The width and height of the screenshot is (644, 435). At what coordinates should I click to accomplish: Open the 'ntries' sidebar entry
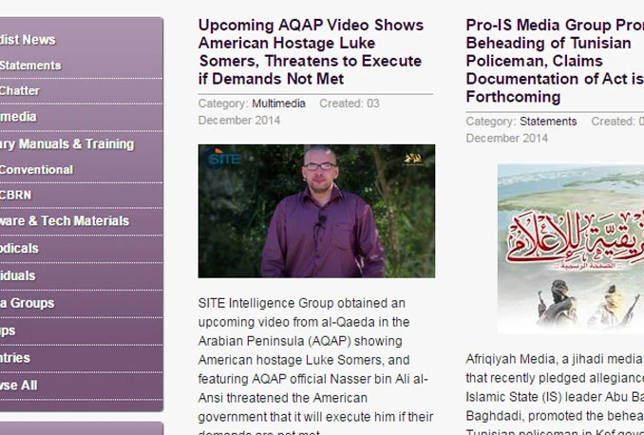pos(15,358)
